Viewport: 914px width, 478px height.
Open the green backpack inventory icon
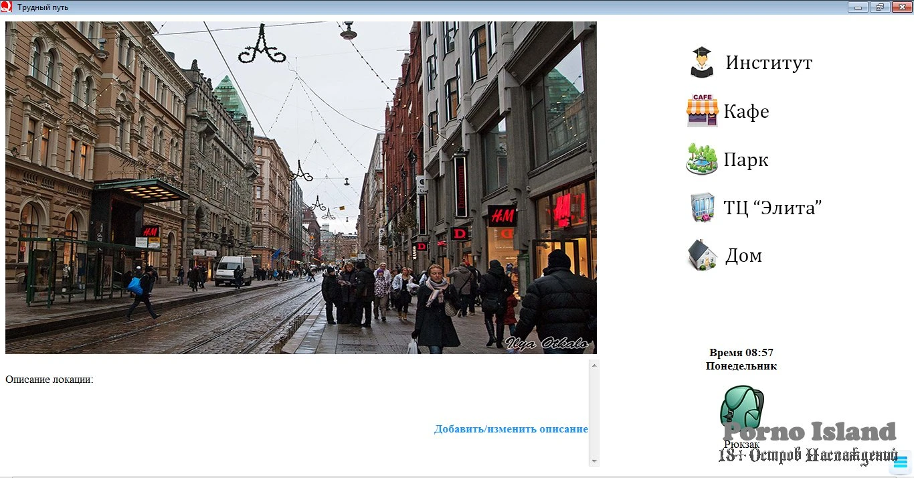point(741,409)
